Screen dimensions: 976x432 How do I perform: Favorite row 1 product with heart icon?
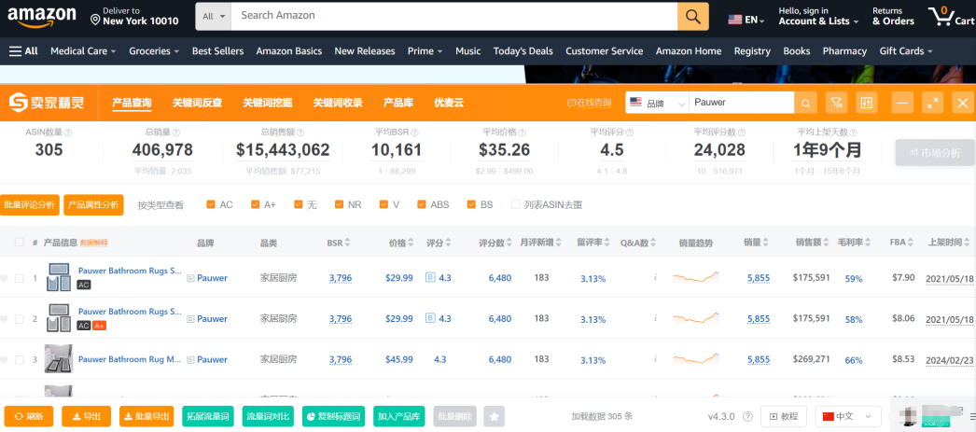coord(5,278)
